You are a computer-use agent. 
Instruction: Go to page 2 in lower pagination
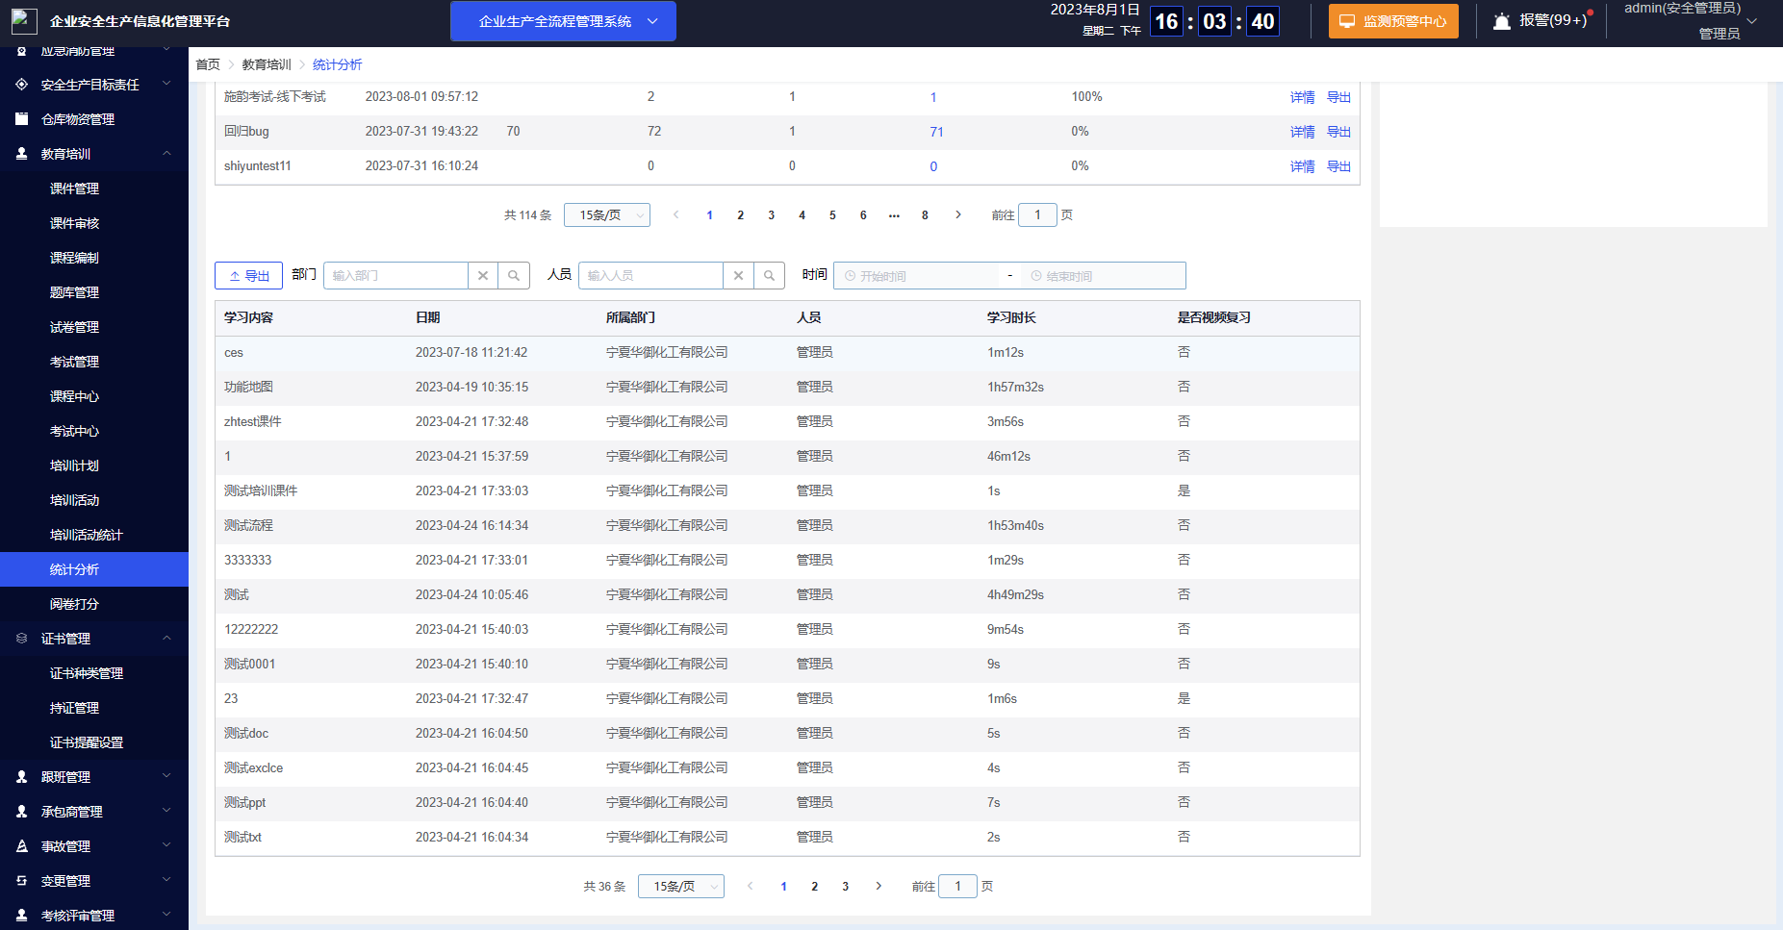[x=814, y=887]
